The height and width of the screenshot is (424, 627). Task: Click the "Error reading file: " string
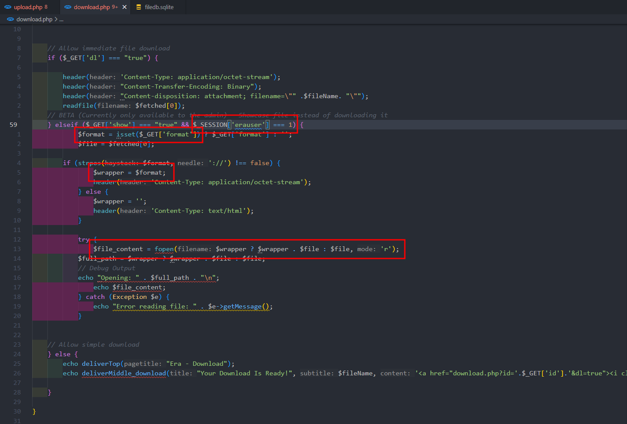click(154, 306)
